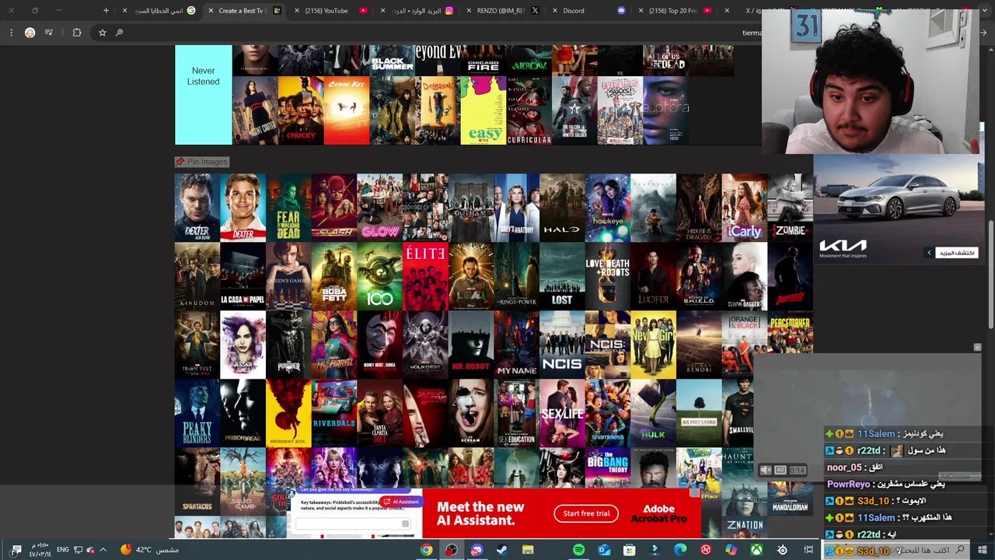Switch to the Top 20 YouTube tab

(x=672, y=11)
